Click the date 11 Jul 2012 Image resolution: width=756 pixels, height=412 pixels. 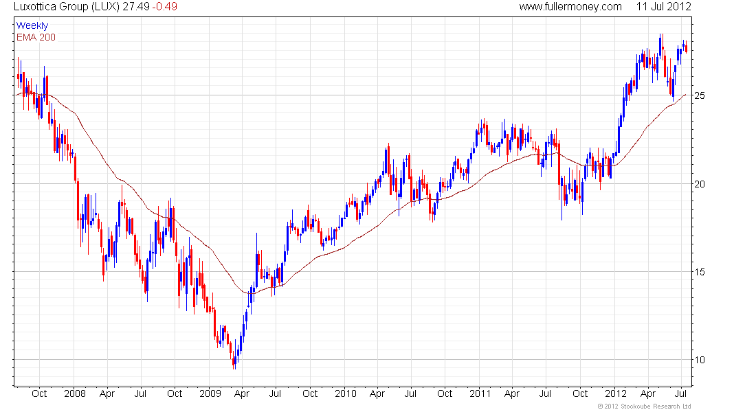click(663, 7)
